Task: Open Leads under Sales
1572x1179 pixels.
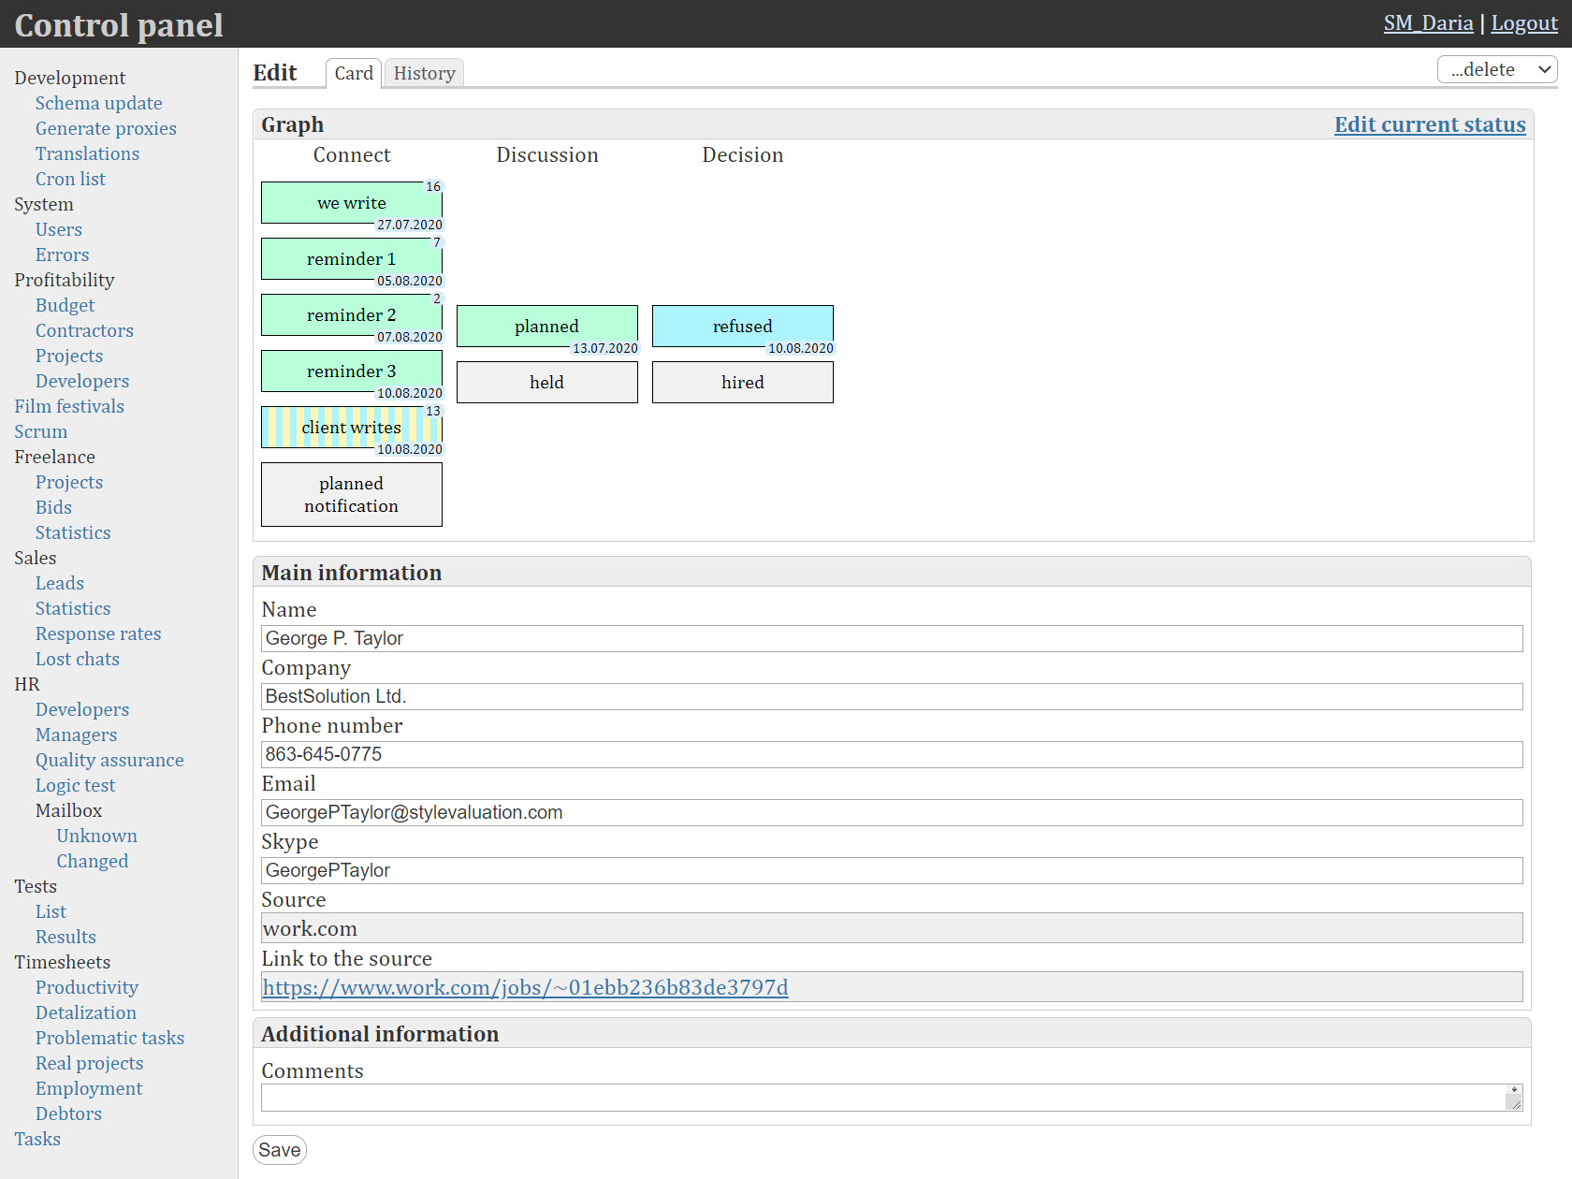Action: tap(60, 584)
